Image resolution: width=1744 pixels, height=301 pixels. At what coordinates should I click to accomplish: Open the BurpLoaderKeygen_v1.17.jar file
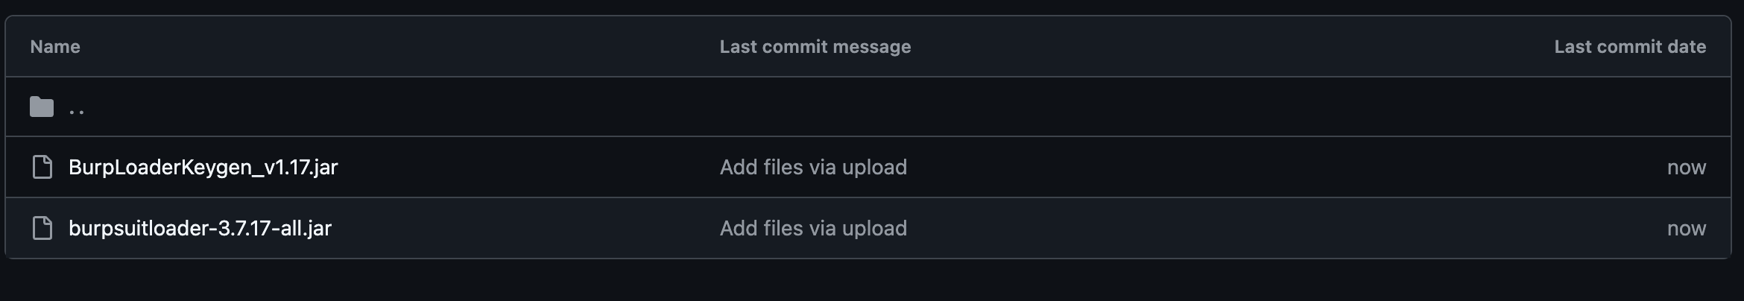(203, 167)
